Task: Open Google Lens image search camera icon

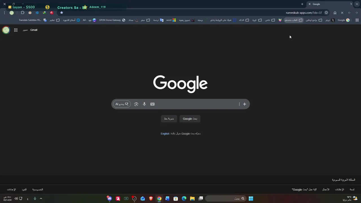Action: (x=136, y=104)
